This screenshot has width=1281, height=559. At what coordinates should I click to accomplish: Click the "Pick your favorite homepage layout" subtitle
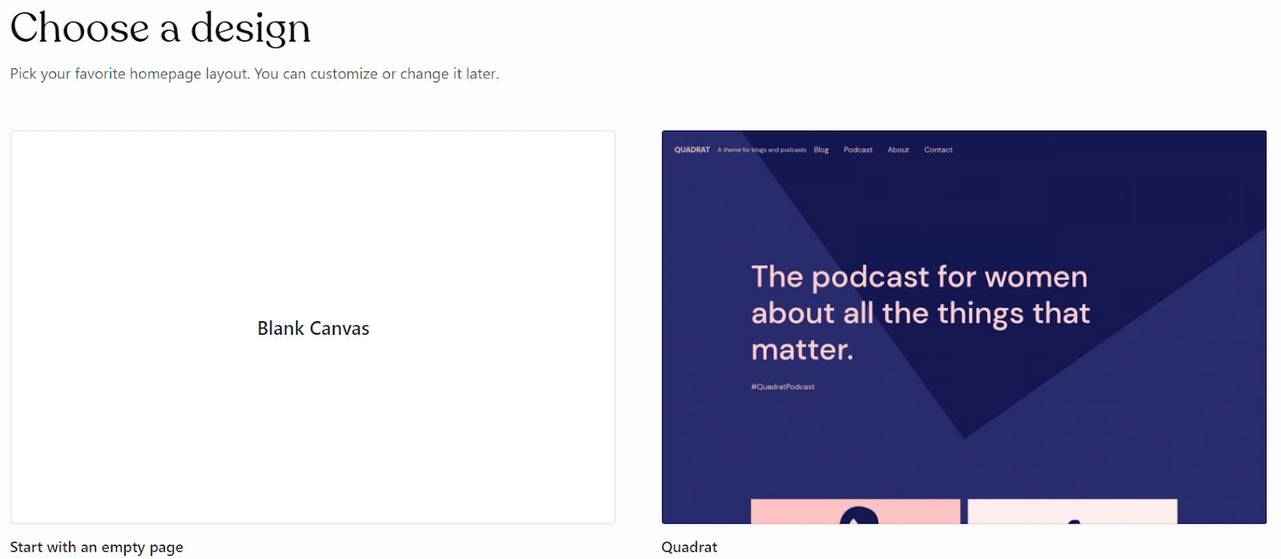254,74
